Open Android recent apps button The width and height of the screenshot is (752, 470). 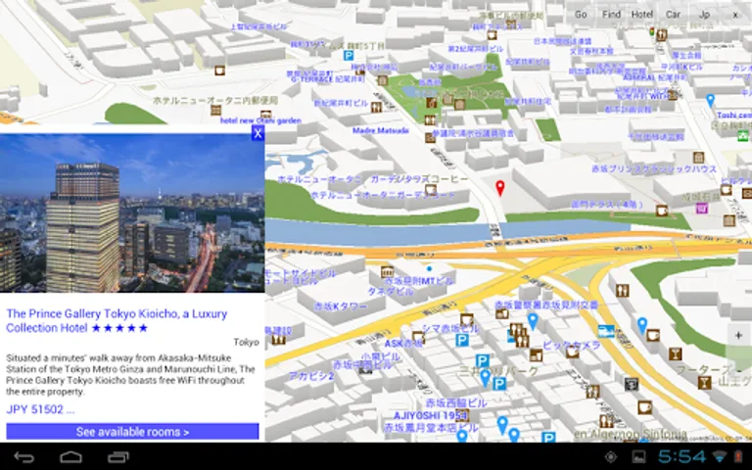click(x=118, y=457)
